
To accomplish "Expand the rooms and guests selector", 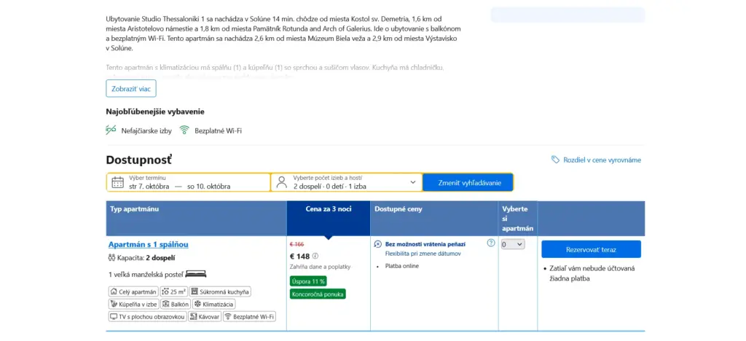I will pyautogui.click(x=346, y=182).
